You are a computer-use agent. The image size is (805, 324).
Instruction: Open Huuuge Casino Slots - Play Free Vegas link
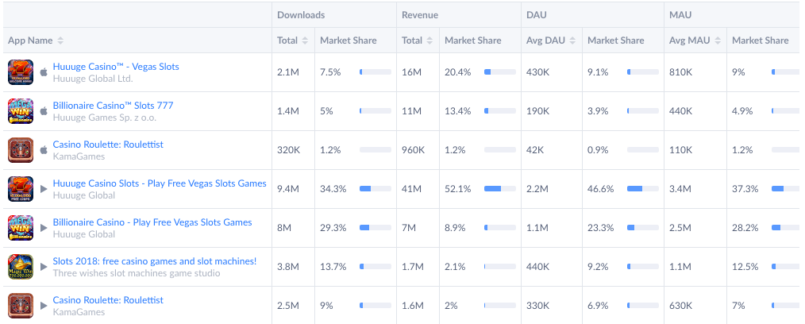pyautogui.click(x=160, y=183)
